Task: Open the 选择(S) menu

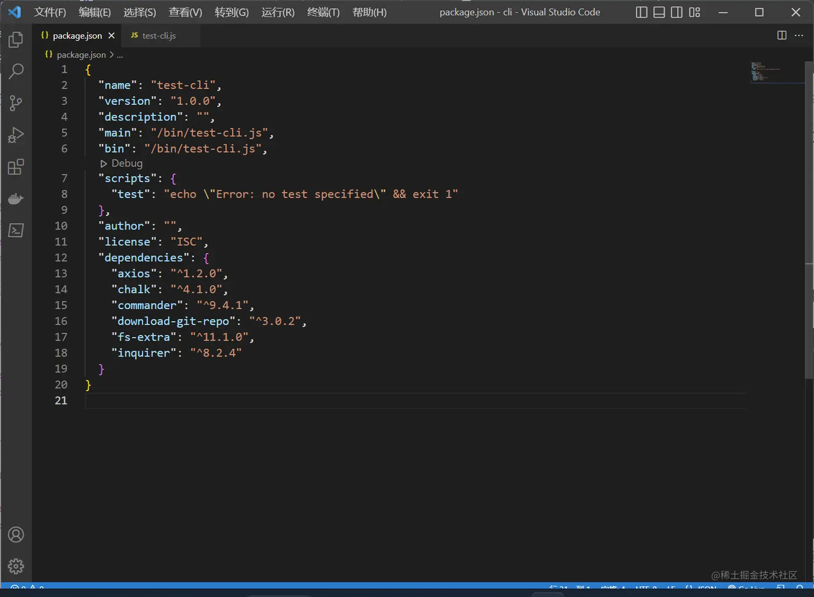Action: (x=140, y=12)
